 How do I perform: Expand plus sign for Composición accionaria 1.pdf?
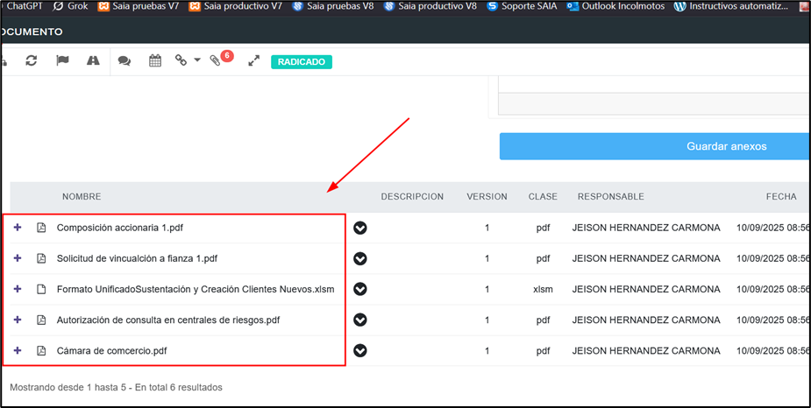(18, 228)
